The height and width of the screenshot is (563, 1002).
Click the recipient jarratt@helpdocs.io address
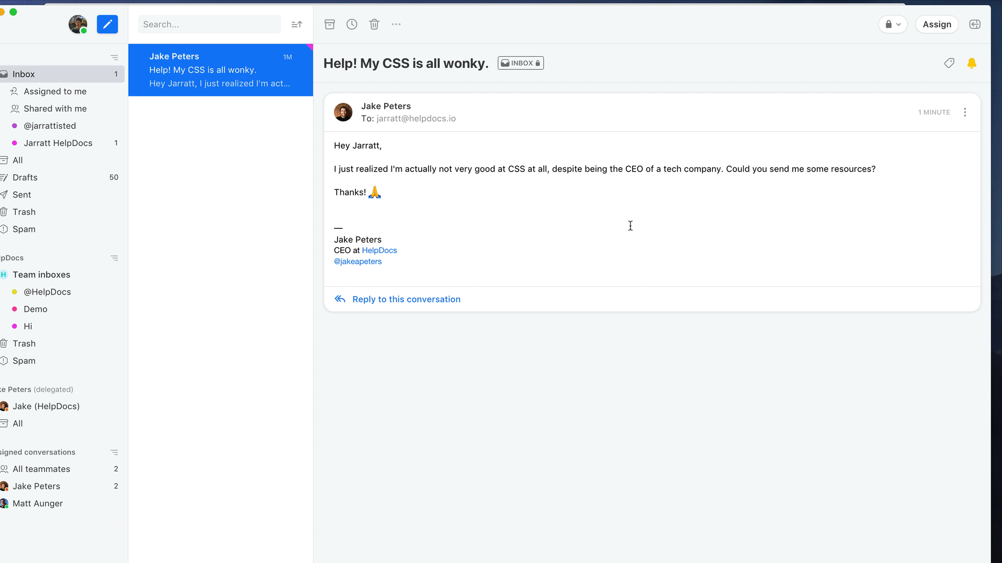tap(416, 119)
